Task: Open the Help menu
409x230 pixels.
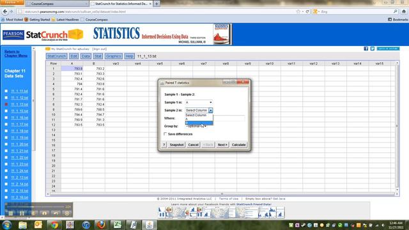Action: 129,56
